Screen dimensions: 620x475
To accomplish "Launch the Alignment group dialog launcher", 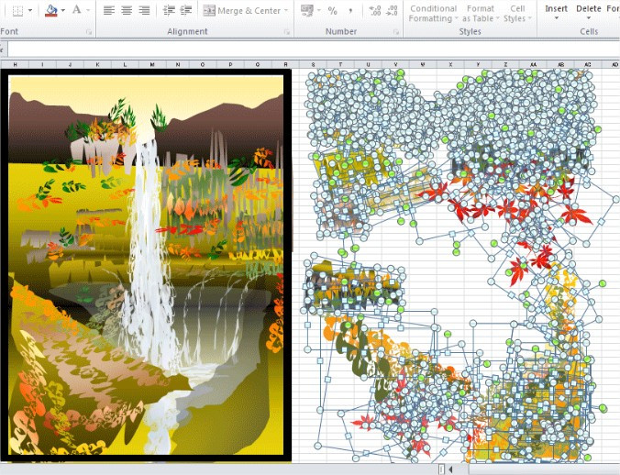I will coord(287,32).
